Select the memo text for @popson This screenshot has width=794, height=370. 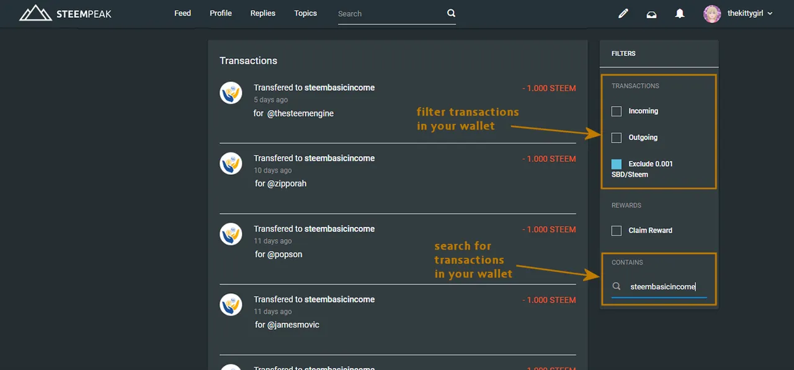pyautogui.click(x=279, y=254)
